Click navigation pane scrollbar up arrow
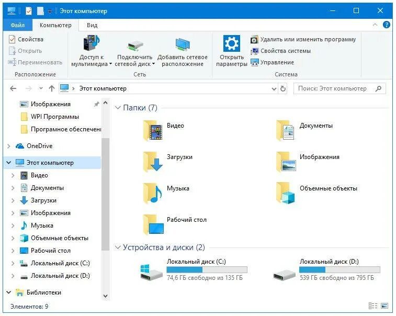The width and height of the screenshot is (396, 316). pos(106,103)
